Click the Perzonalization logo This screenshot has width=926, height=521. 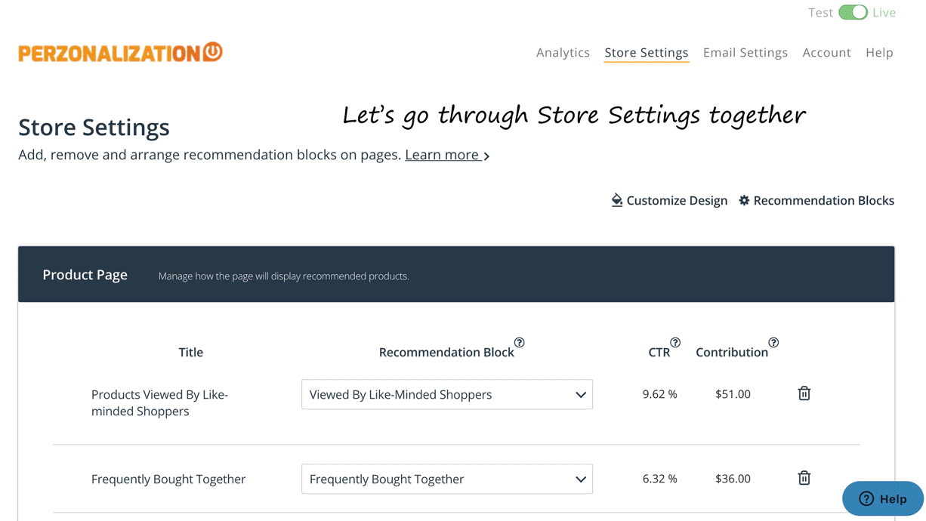click(121, 52)
